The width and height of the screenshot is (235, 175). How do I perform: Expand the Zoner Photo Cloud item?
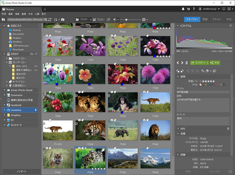(4, 90)
